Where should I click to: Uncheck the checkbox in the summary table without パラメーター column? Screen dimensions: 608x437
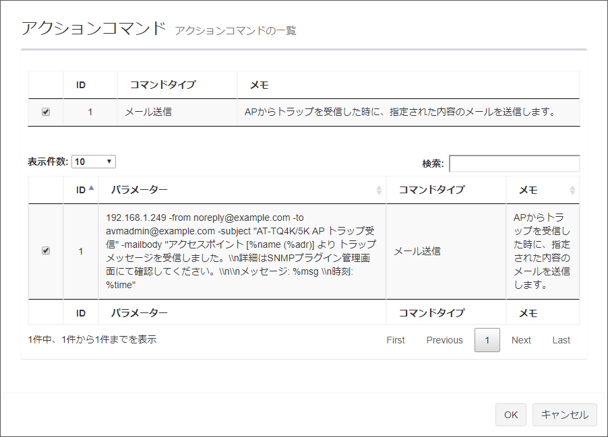coord(46,112)
